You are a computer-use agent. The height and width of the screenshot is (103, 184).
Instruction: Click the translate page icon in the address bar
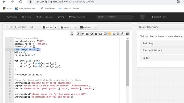click(x=178, y=2)
